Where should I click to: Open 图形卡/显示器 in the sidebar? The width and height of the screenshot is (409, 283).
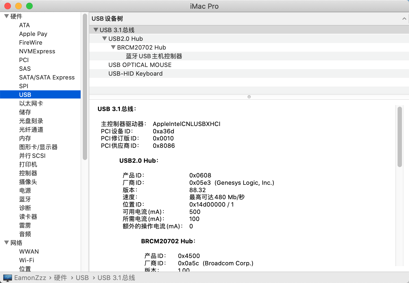coord(38,147)
